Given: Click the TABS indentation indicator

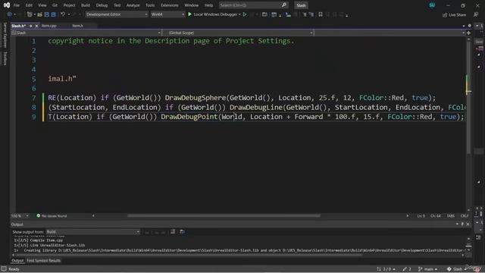Looking at the screenshot, I should [451, 215].
